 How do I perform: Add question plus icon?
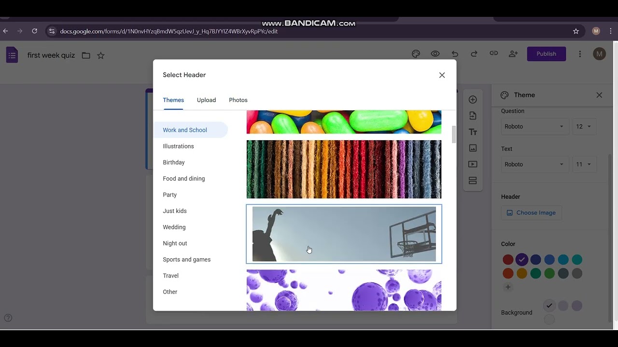[x=473, y=100]
